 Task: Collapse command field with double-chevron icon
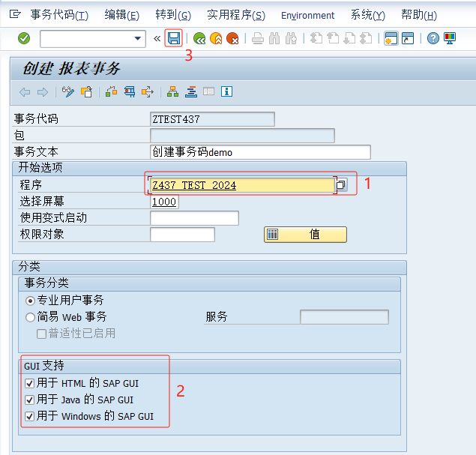[x=157, y=38]
